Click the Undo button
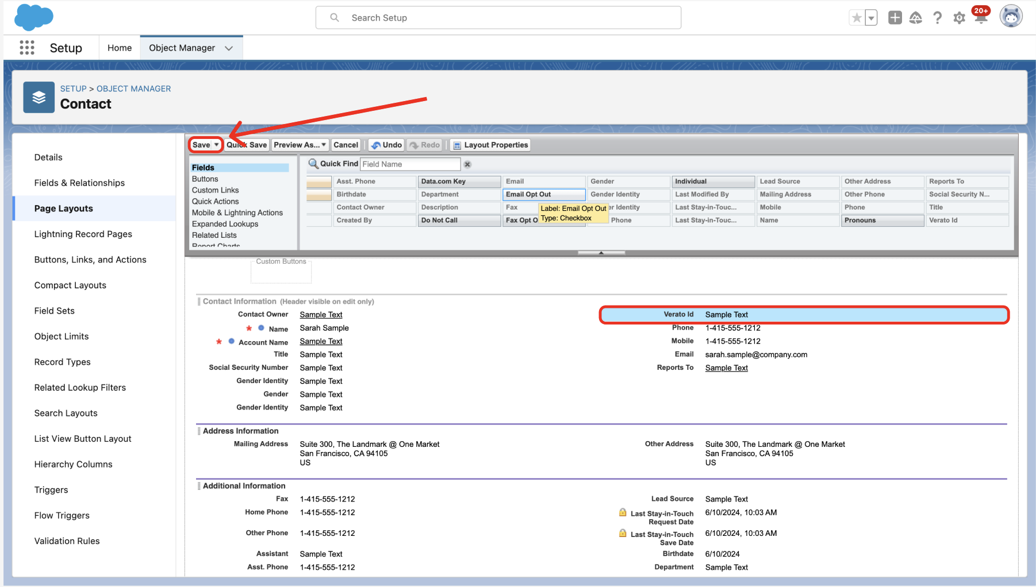This screenshot has width=1036, height=587. [x=386, y=145]
